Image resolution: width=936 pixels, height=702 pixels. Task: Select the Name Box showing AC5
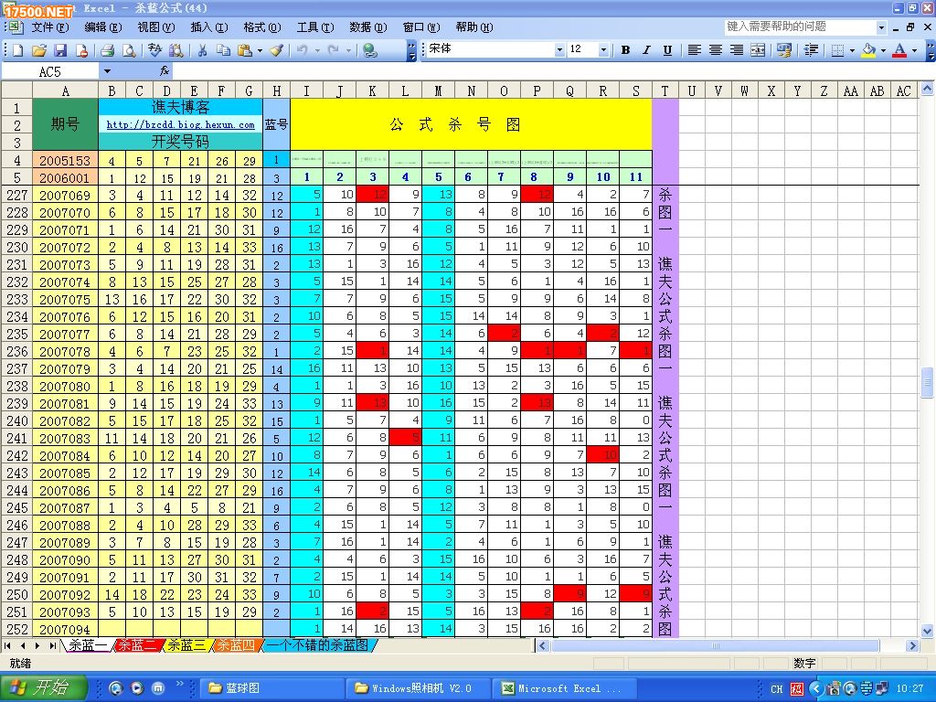click(50, 71)
